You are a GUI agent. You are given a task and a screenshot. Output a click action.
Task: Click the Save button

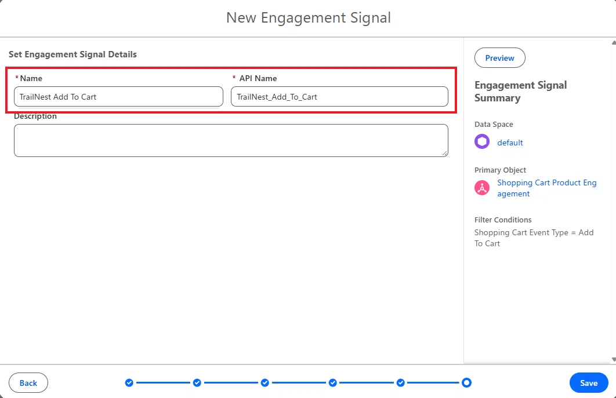pos(589,383)
